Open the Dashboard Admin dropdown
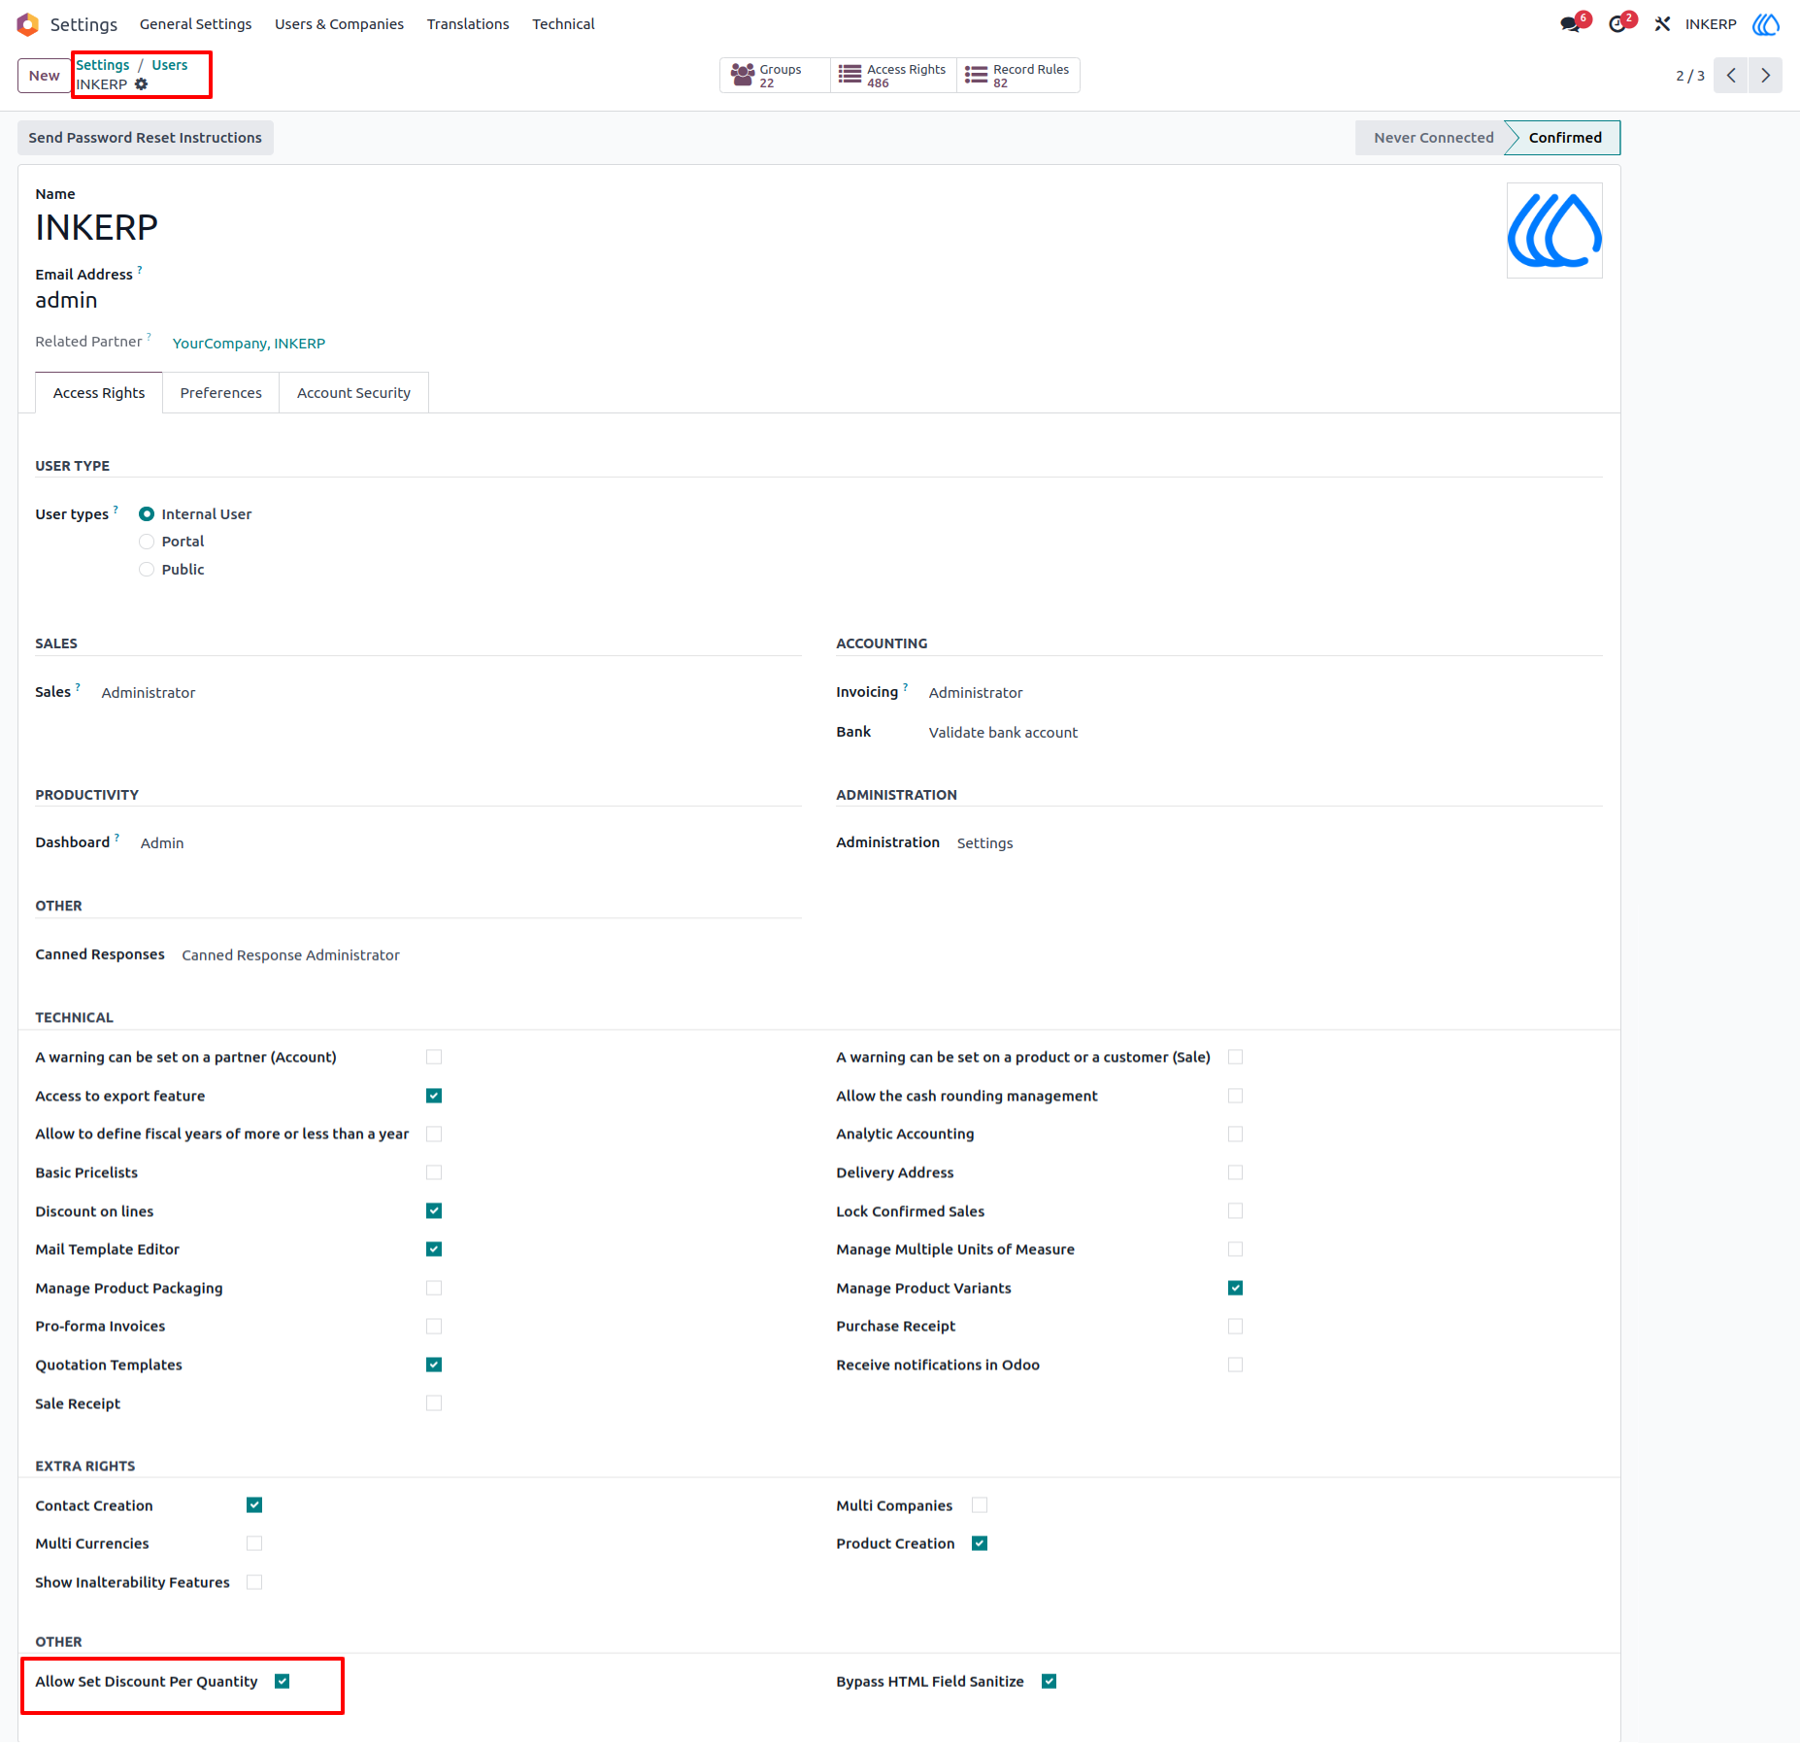Viewport: 1800px width, 1746px height. point(162,843)
